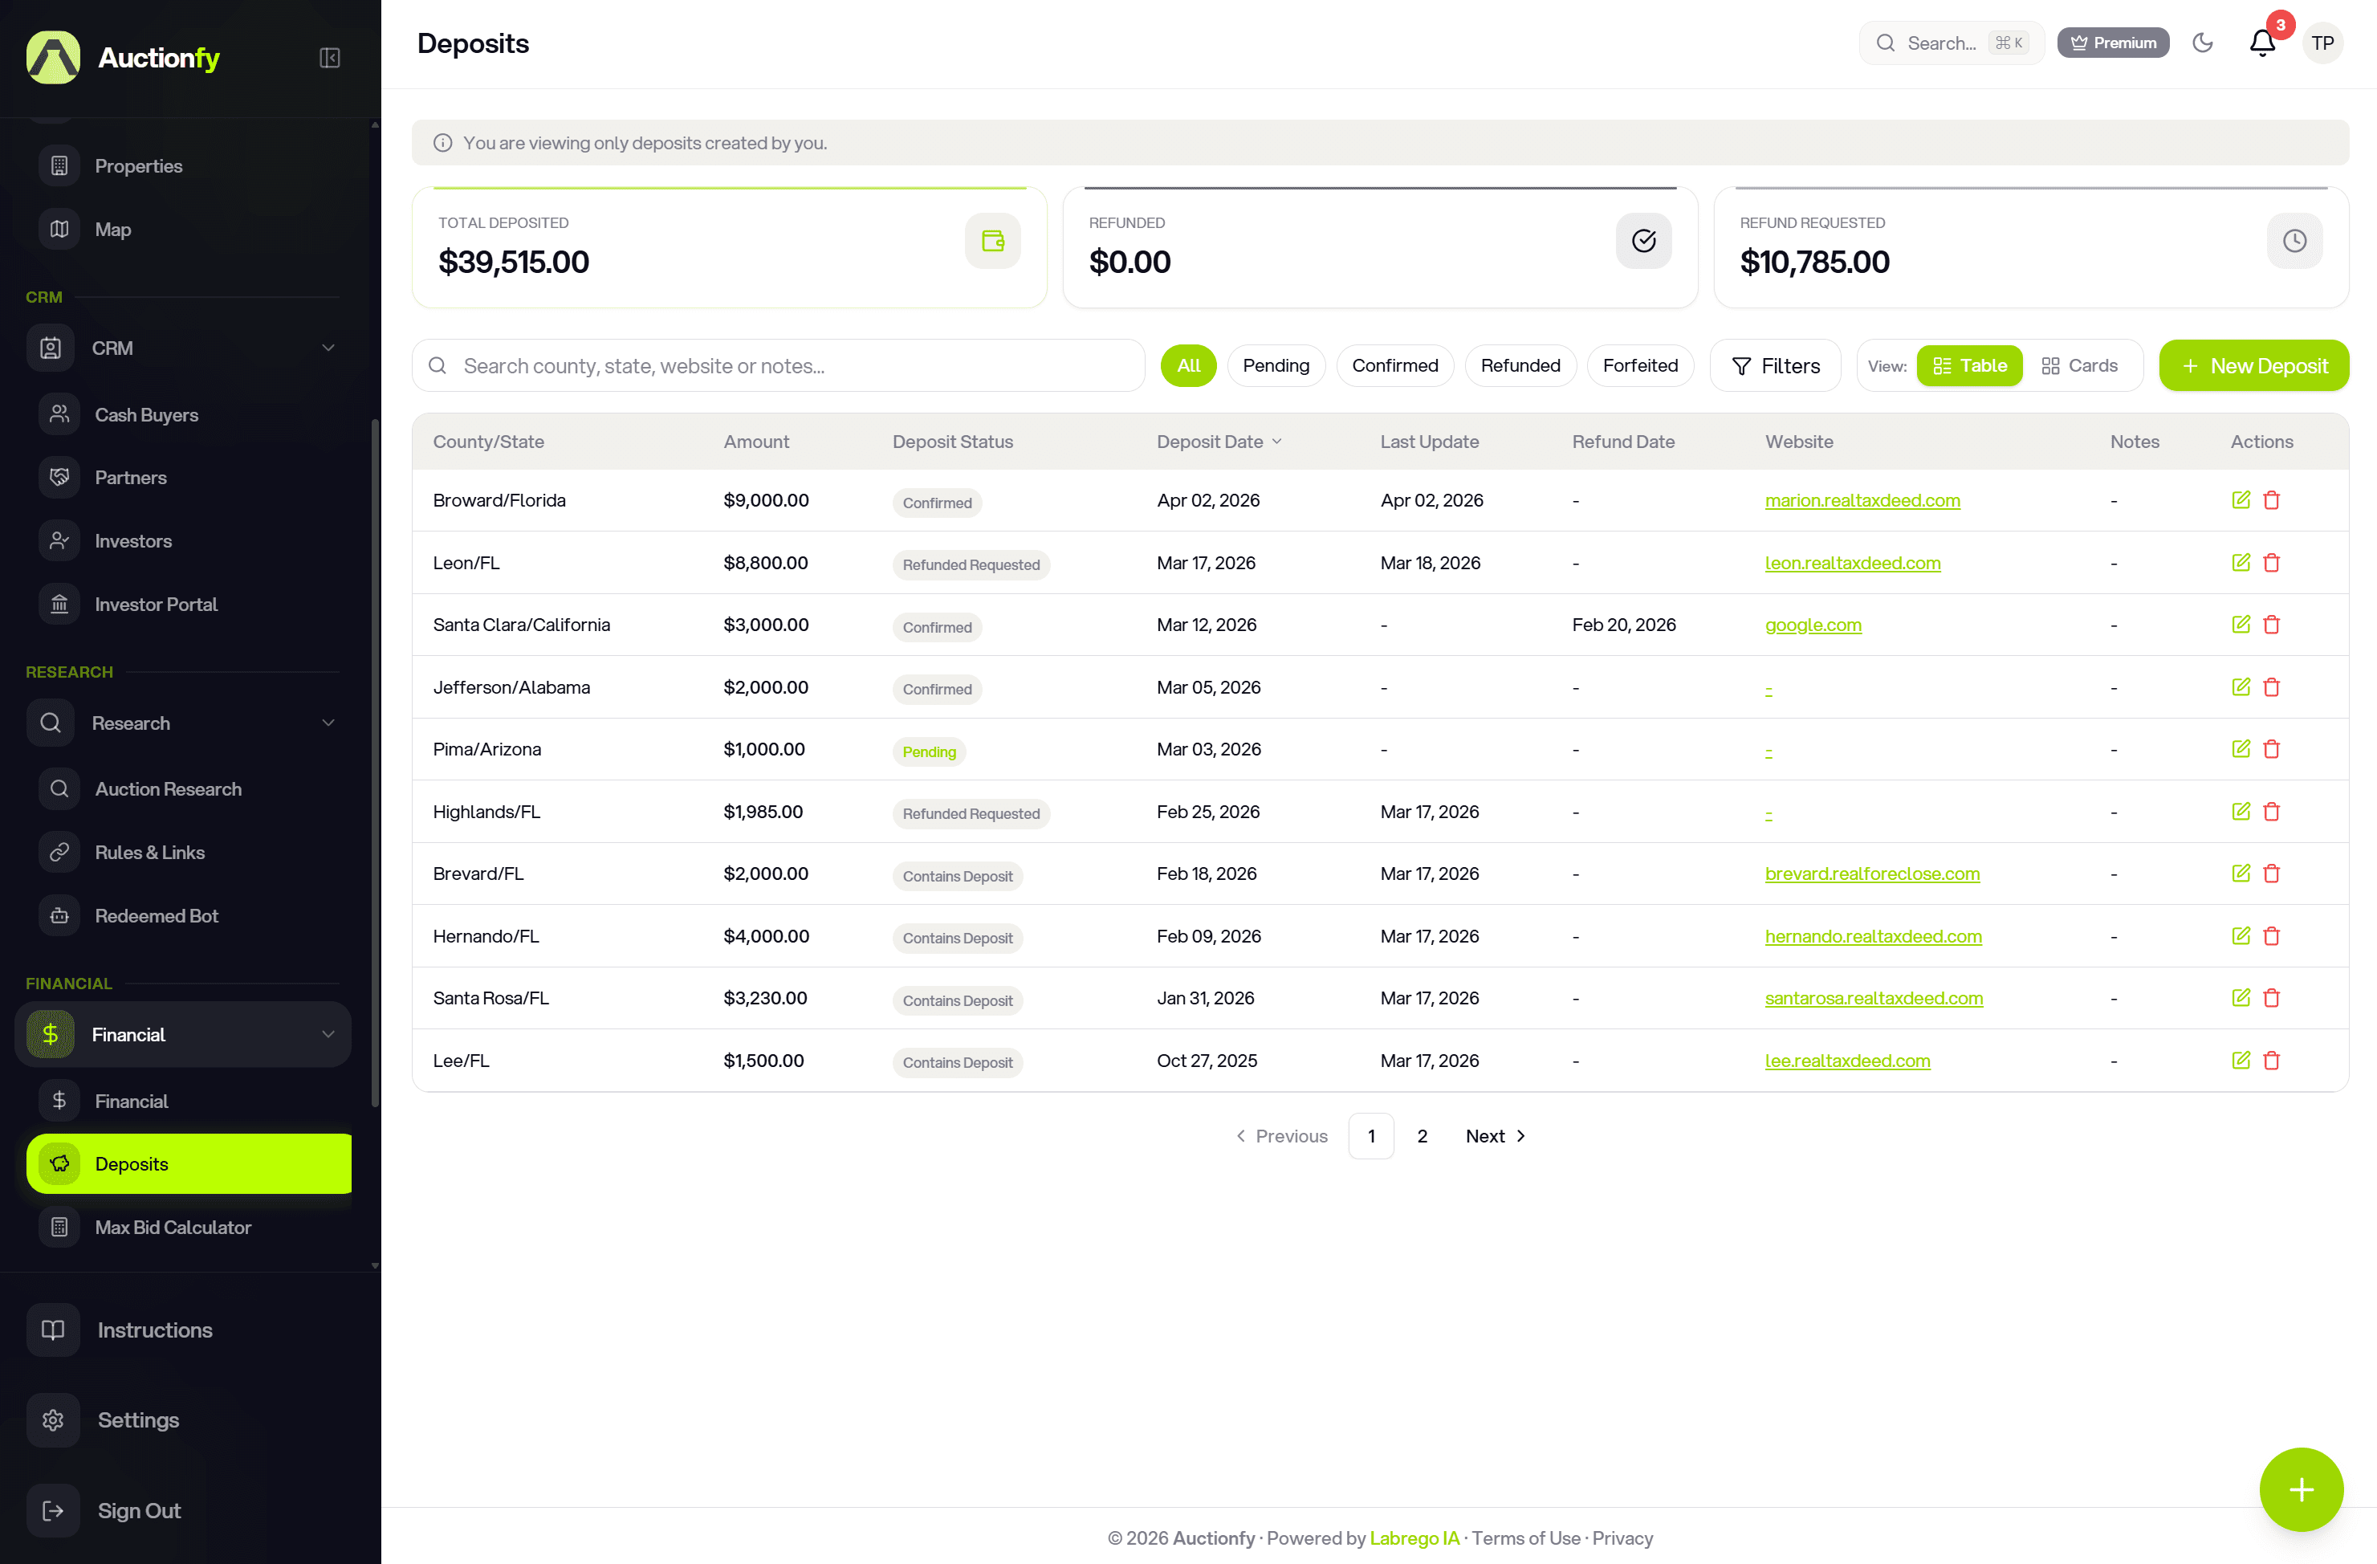The image size is (2377, 1564).
Task: Open the Max Bid Calculator
Action: pyautogui.click(x=172, y=1228)
